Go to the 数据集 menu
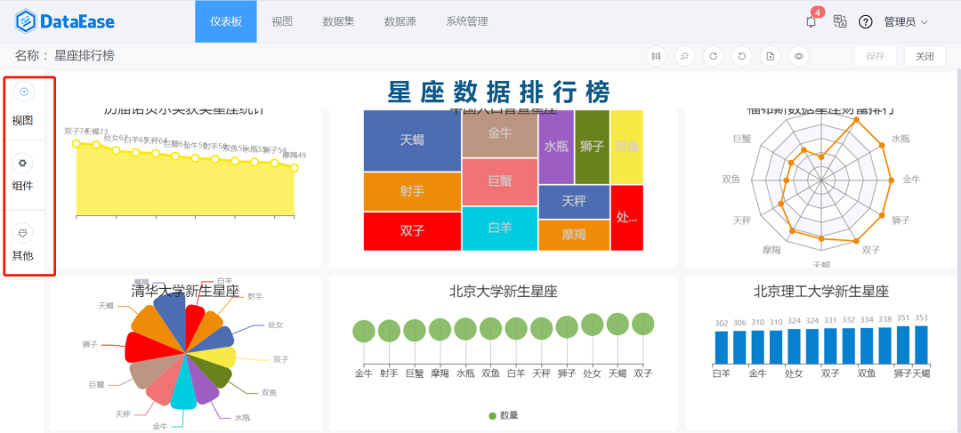The height and width of the screenshot is (433, 961). point(338,21)
